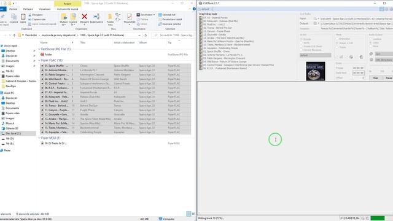Open Acest PC in navigation pane
Image resolution: width=393 pixels, height=221 pixels.
(x=9, y=93)
